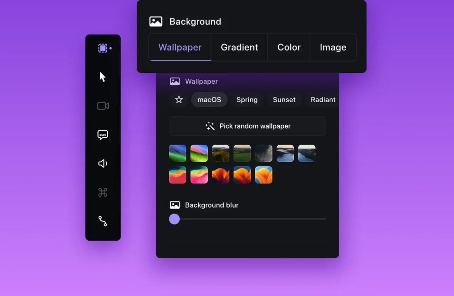The image size is (454, 296).
Task: Click Pick random wallpaper button
Action: click(x=247, y=126)
